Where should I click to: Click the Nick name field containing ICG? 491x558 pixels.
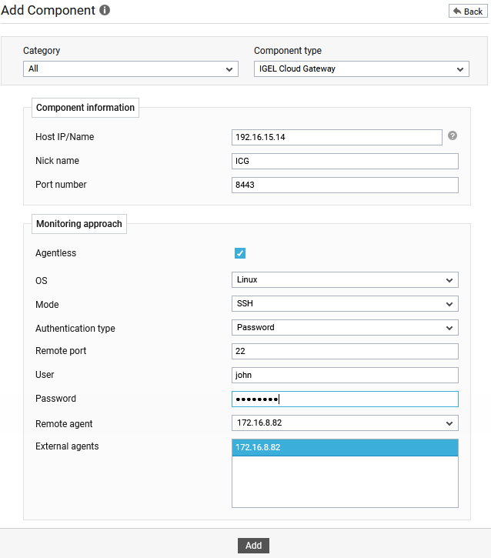tap(345, 161)
